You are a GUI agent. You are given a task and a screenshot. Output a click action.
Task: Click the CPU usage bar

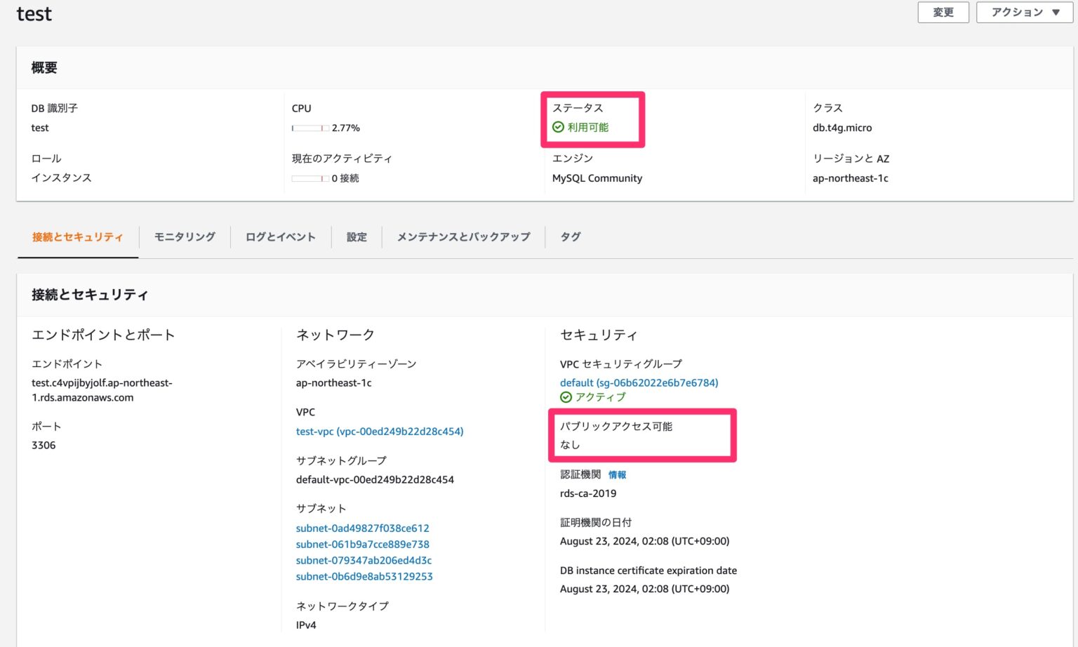[310, 128]
